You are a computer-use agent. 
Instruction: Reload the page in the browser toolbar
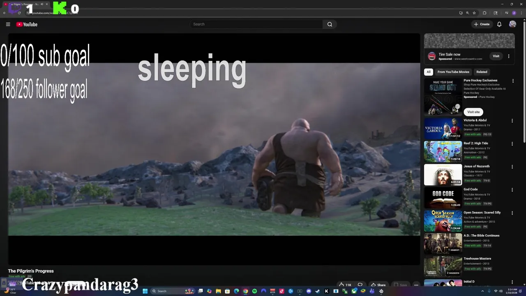19,13
